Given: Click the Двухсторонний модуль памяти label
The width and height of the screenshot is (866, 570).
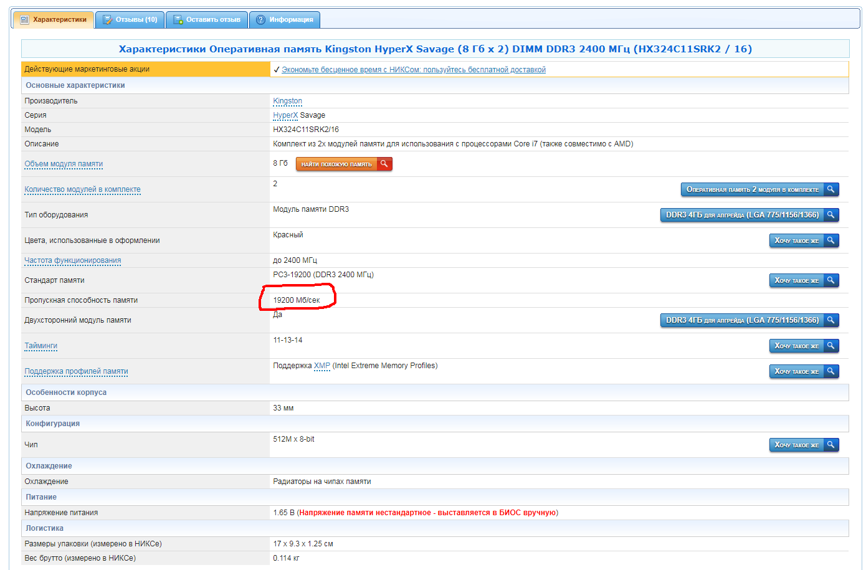Looking at the screenshot, I should tap(78, 320).
